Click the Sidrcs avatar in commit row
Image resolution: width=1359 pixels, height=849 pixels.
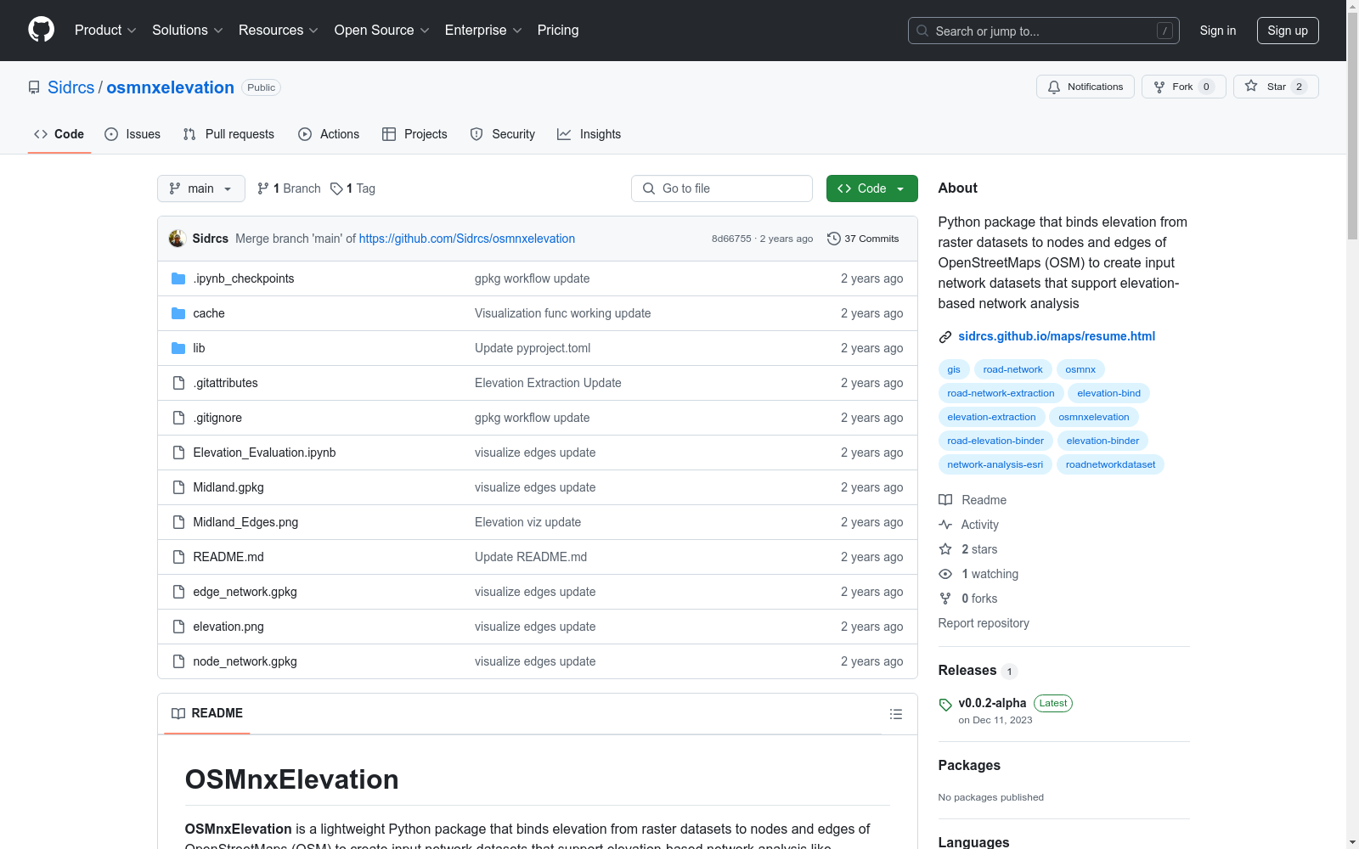click(178, 239)
